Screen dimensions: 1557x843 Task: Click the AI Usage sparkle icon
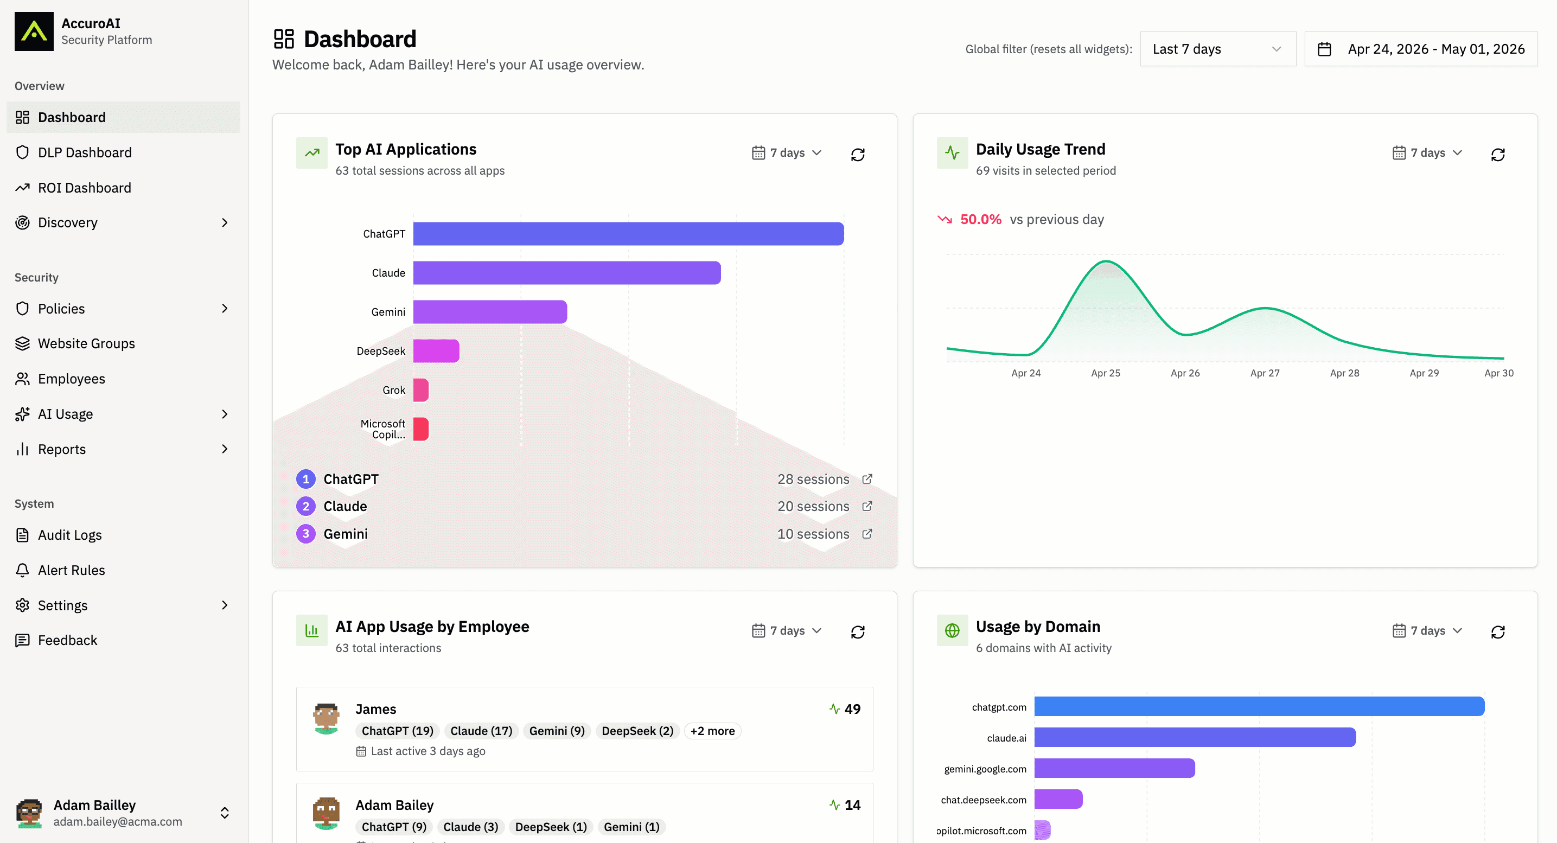pos(22,414)
